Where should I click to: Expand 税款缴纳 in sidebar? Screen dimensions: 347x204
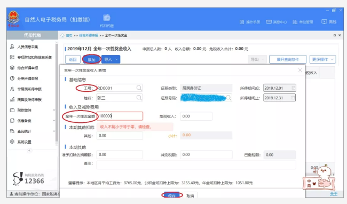pos(54,110)
